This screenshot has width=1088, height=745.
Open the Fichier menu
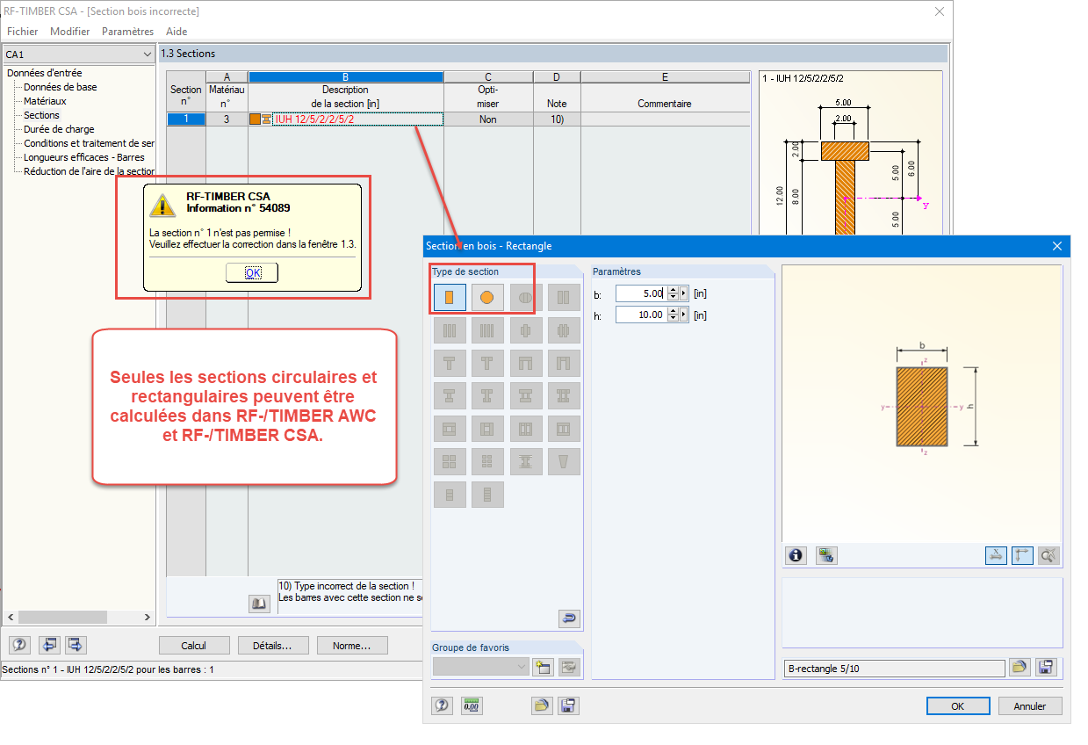[x=22, y=31]
